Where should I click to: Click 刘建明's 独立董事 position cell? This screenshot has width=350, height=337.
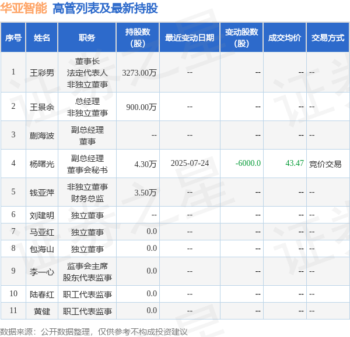[x=87, y=215]
